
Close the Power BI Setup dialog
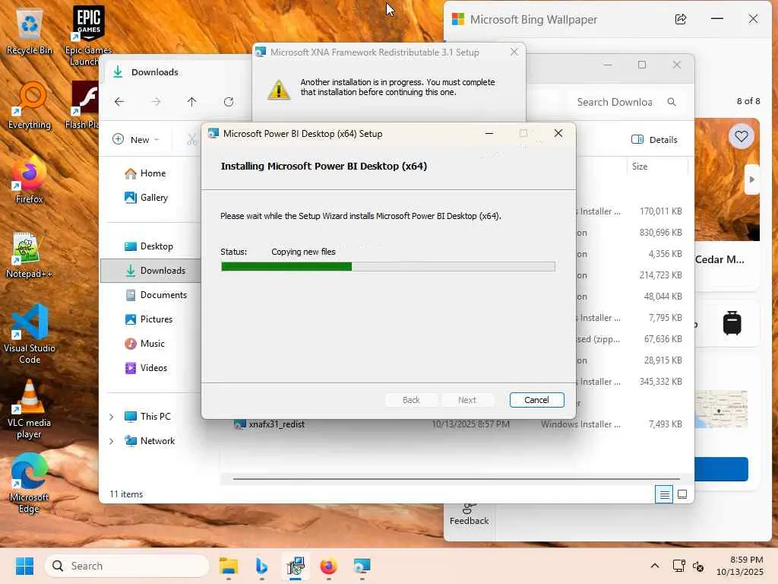(558, 133)
